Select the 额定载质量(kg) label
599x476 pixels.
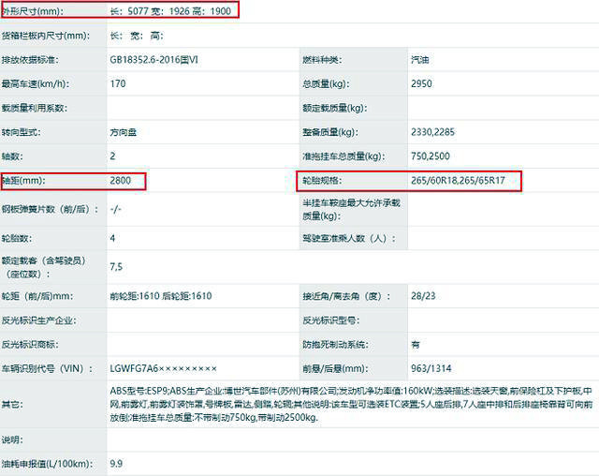coord(335,108)
